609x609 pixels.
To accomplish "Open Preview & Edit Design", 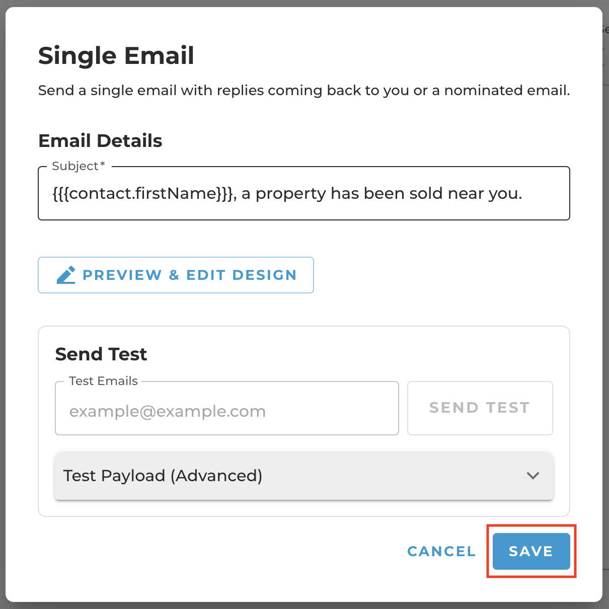I will 176,275.
